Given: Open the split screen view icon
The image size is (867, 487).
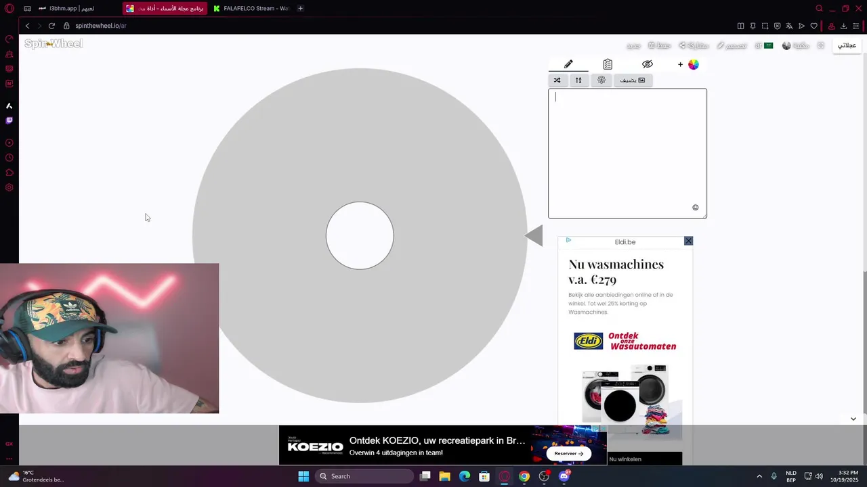Looking at the screenshot, I should click(740, 26).
